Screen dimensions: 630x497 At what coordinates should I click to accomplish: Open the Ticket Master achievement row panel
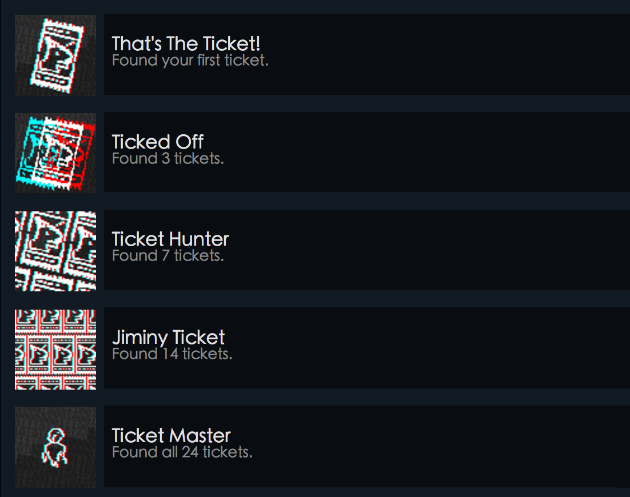coord(367,446)
